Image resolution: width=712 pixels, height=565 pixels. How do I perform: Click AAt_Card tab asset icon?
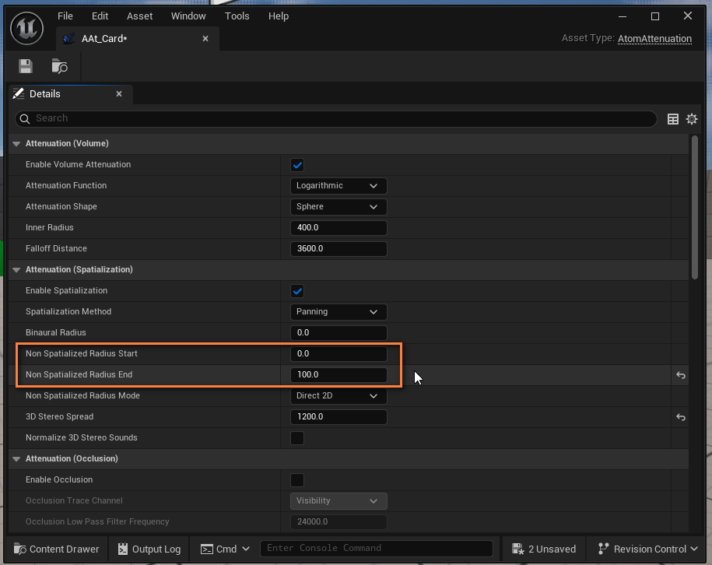point(68,39)
